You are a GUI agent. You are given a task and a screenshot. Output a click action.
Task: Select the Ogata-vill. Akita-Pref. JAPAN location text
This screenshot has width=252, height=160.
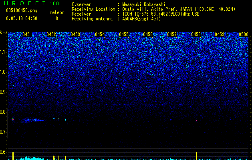179,9
